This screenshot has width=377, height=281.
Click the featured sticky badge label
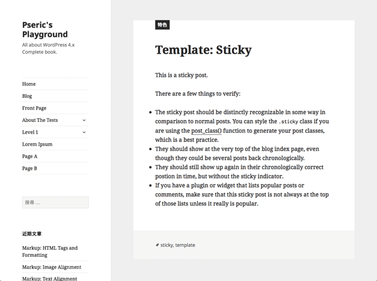coord(162,25)
